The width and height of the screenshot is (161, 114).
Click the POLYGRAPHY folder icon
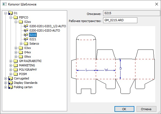[16, 70]
